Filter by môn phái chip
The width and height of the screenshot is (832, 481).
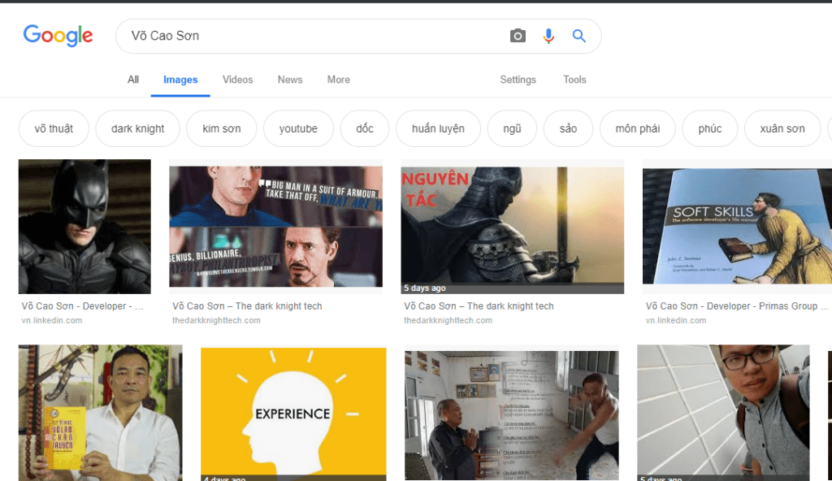pos(637,128)
